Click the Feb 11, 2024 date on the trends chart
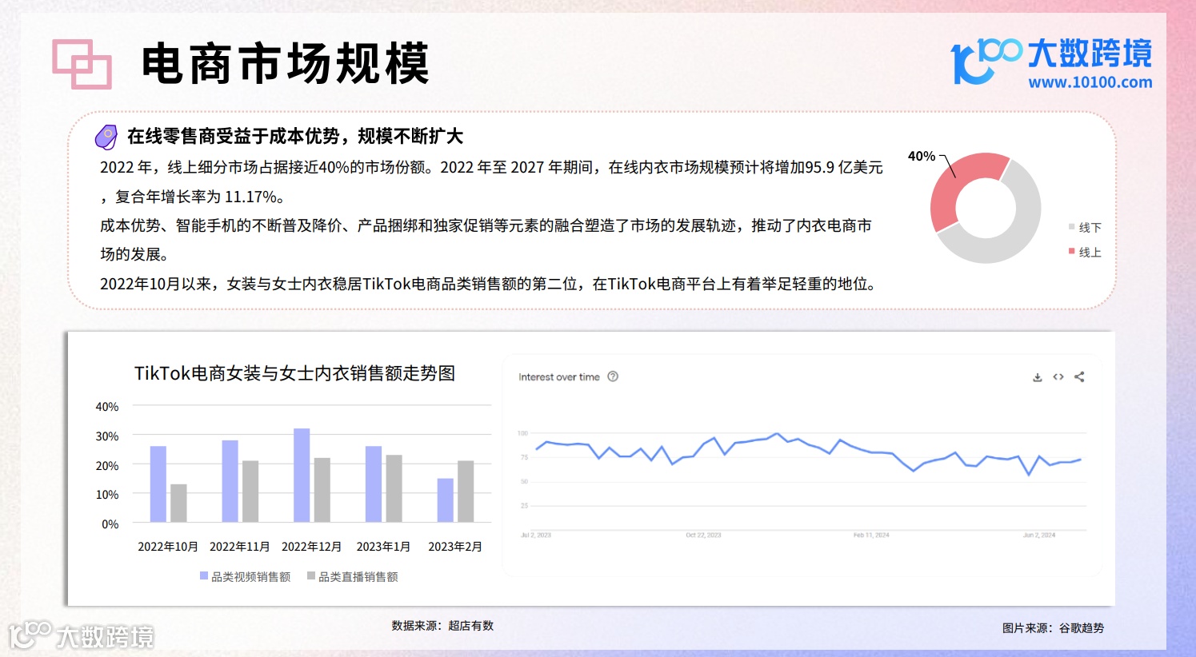This screenshot has width=1196, height=657. tap(871, 535)
